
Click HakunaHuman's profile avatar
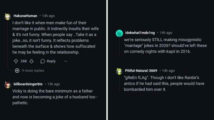point(8,16)
